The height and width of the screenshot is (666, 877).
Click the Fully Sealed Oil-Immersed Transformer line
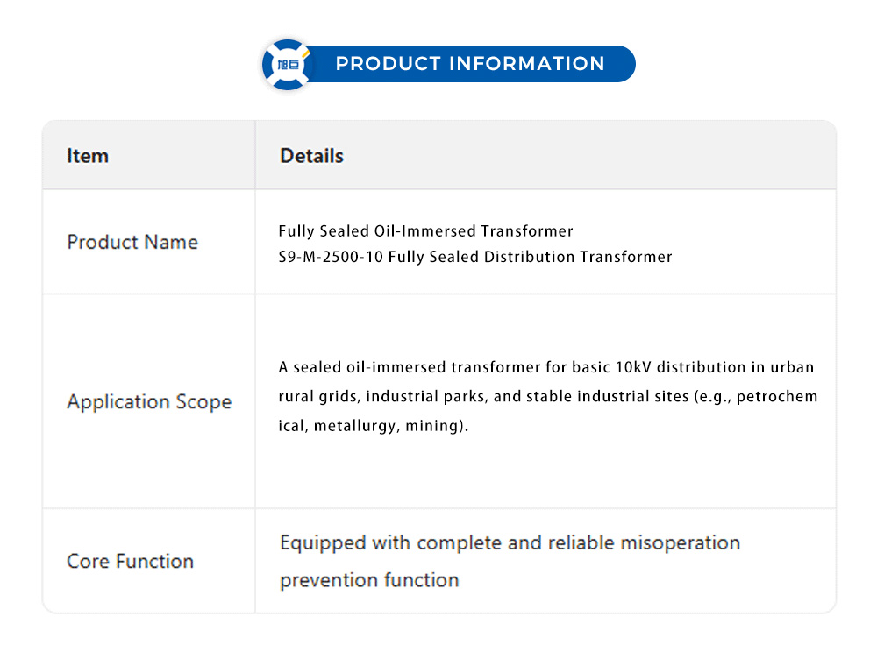(x=425, y=231)
